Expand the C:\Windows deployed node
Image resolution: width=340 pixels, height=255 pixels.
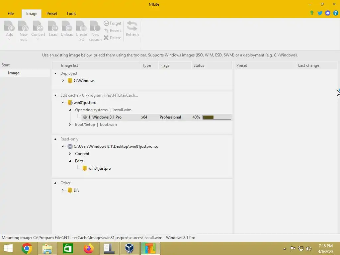(x=63, y=81)
